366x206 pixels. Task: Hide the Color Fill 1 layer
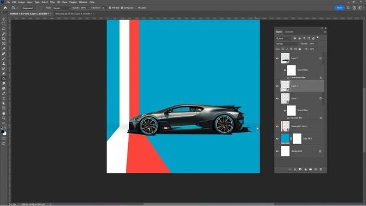pyautogui.click(x=277, y=138)
